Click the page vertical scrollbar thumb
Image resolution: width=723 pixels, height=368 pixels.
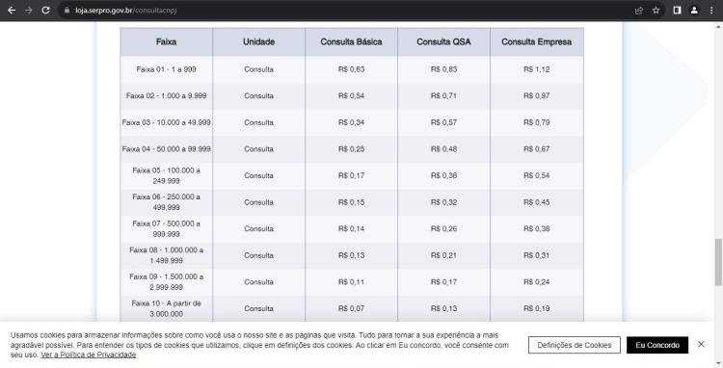[x=718, y=262]
